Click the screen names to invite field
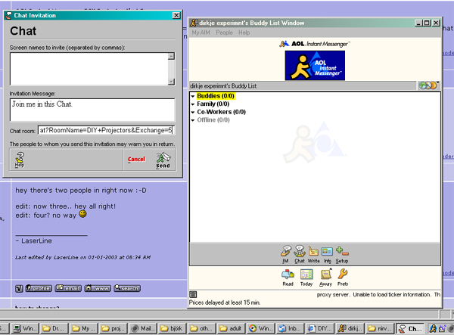The height and width of the screenshot is (335, 454). coord(89,69)
